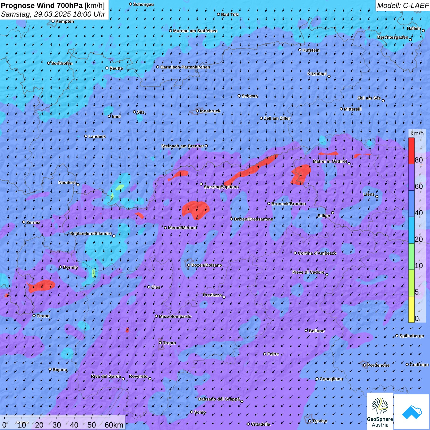The width and height of the screenshot is (430, 430).
Task: Pick the blue legend color between 40 and 60
Action: click(x=411, y=204)
